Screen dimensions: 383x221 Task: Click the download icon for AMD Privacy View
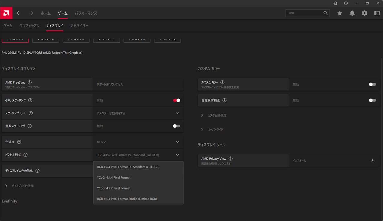[373, 161]
